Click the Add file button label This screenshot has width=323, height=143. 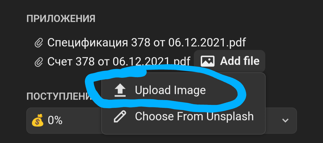click(240, 61)
